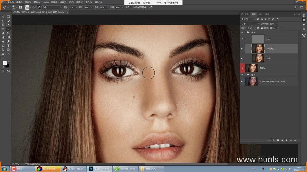The image size is (307, 172).
Task: Select the Hand tool
Action: (x=3, y=54)
